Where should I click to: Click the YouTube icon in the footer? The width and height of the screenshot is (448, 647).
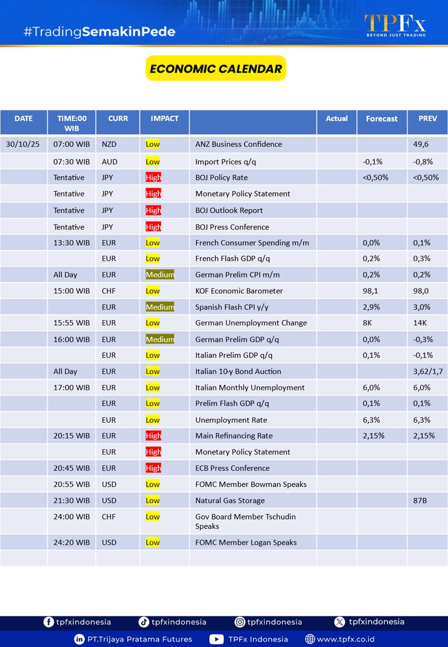coord(216,639)
